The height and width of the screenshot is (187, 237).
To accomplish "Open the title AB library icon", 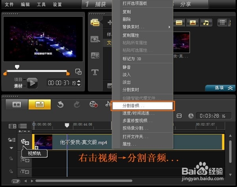I will 95,56.
